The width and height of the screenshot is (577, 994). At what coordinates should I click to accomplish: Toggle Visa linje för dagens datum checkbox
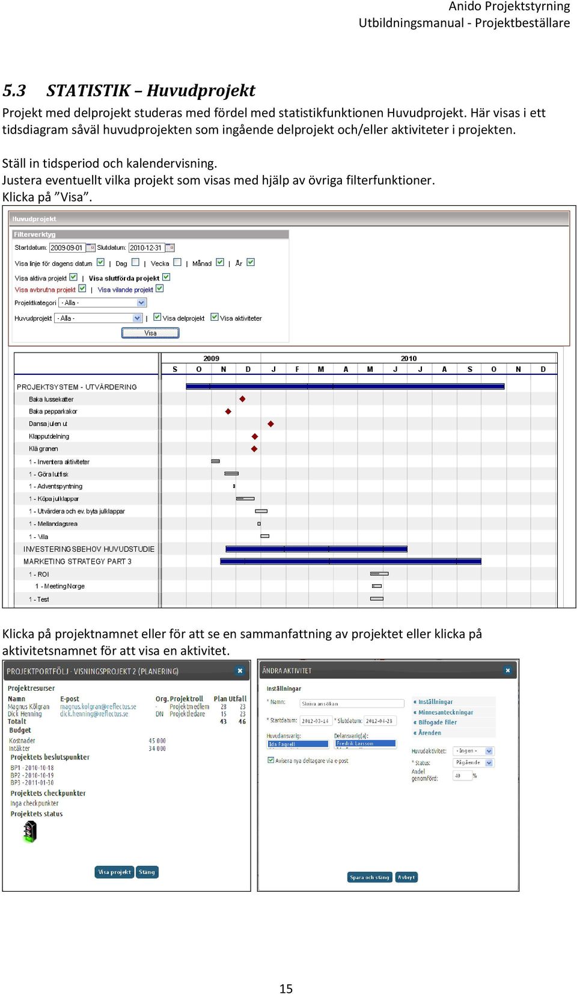[x=100, y=262]
